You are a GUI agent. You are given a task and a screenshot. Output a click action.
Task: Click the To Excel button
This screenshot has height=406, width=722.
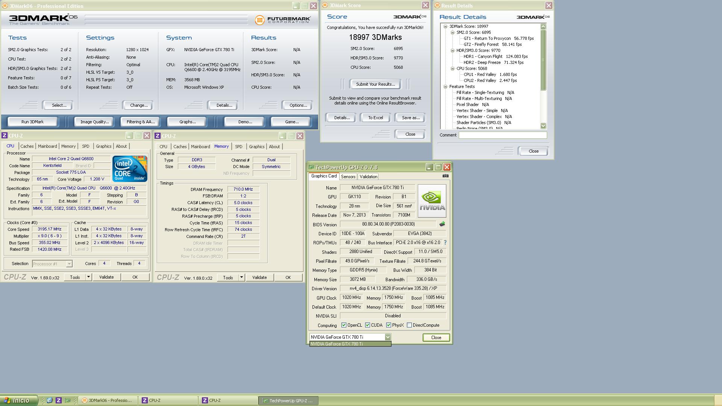375,118
